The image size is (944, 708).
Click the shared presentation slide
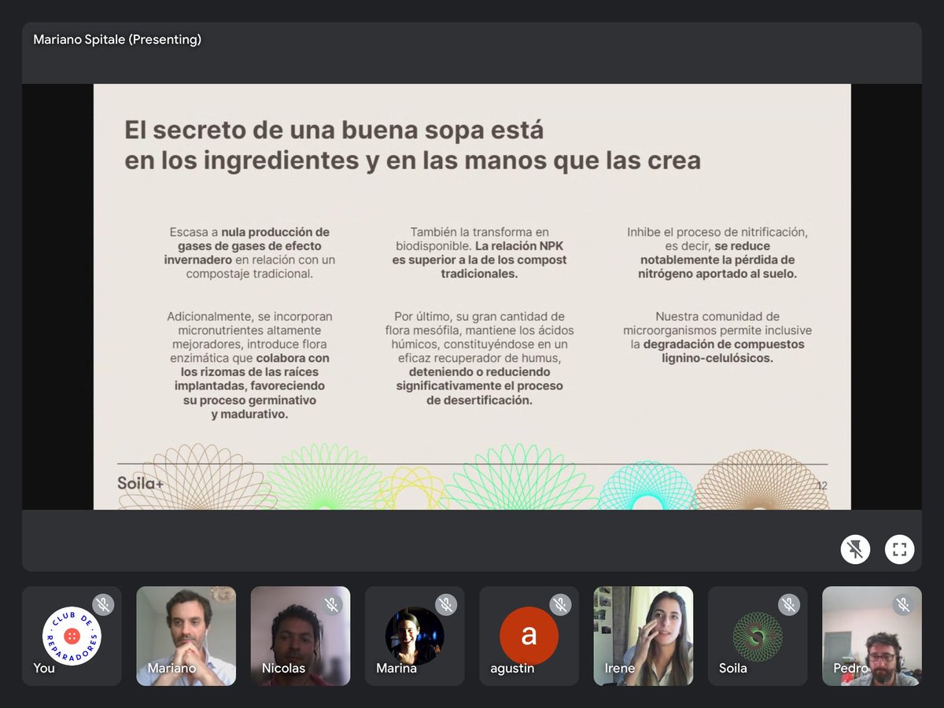tap(472, 297)
